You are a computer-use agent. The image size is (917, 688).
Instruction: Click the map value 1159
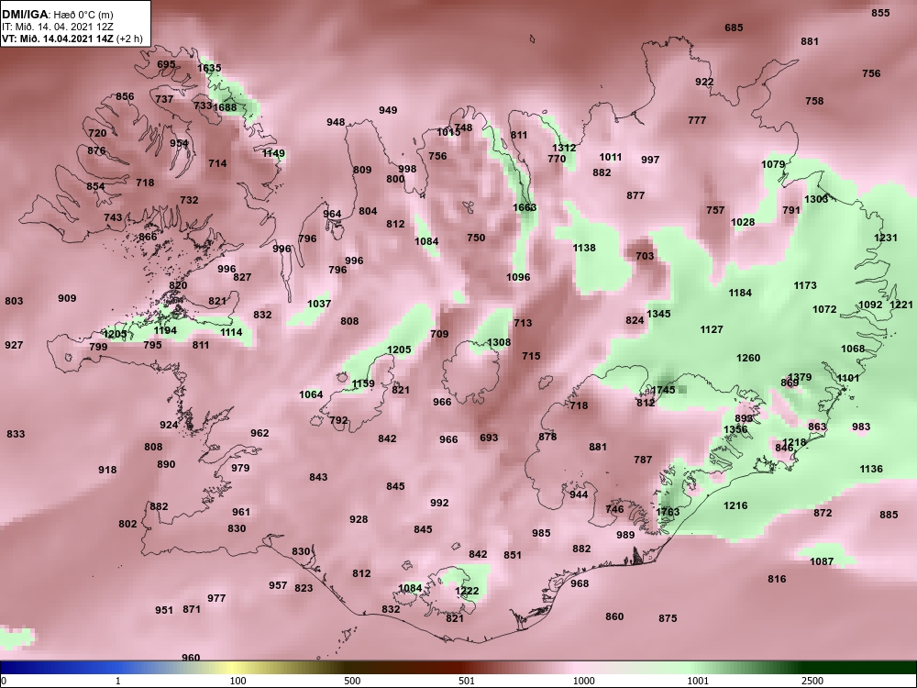pos(363,383)
